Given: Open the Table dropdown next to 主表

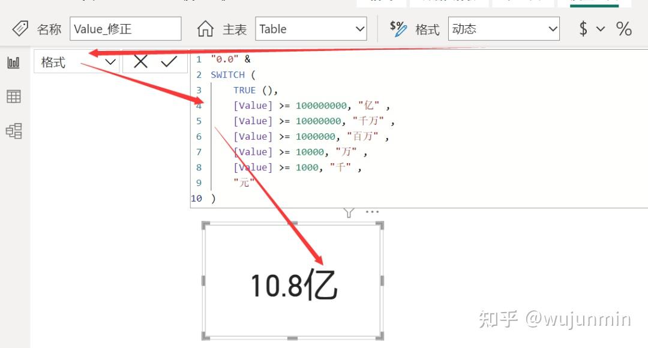Looking at the screenshot, I should click(x=359, y=28).
